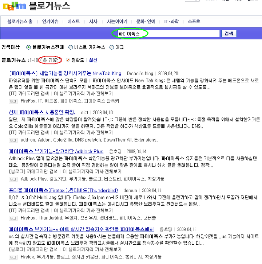262x264 pixels.
Task: Click the 태그 icon in NewTab King result
Action: [13, 101]
